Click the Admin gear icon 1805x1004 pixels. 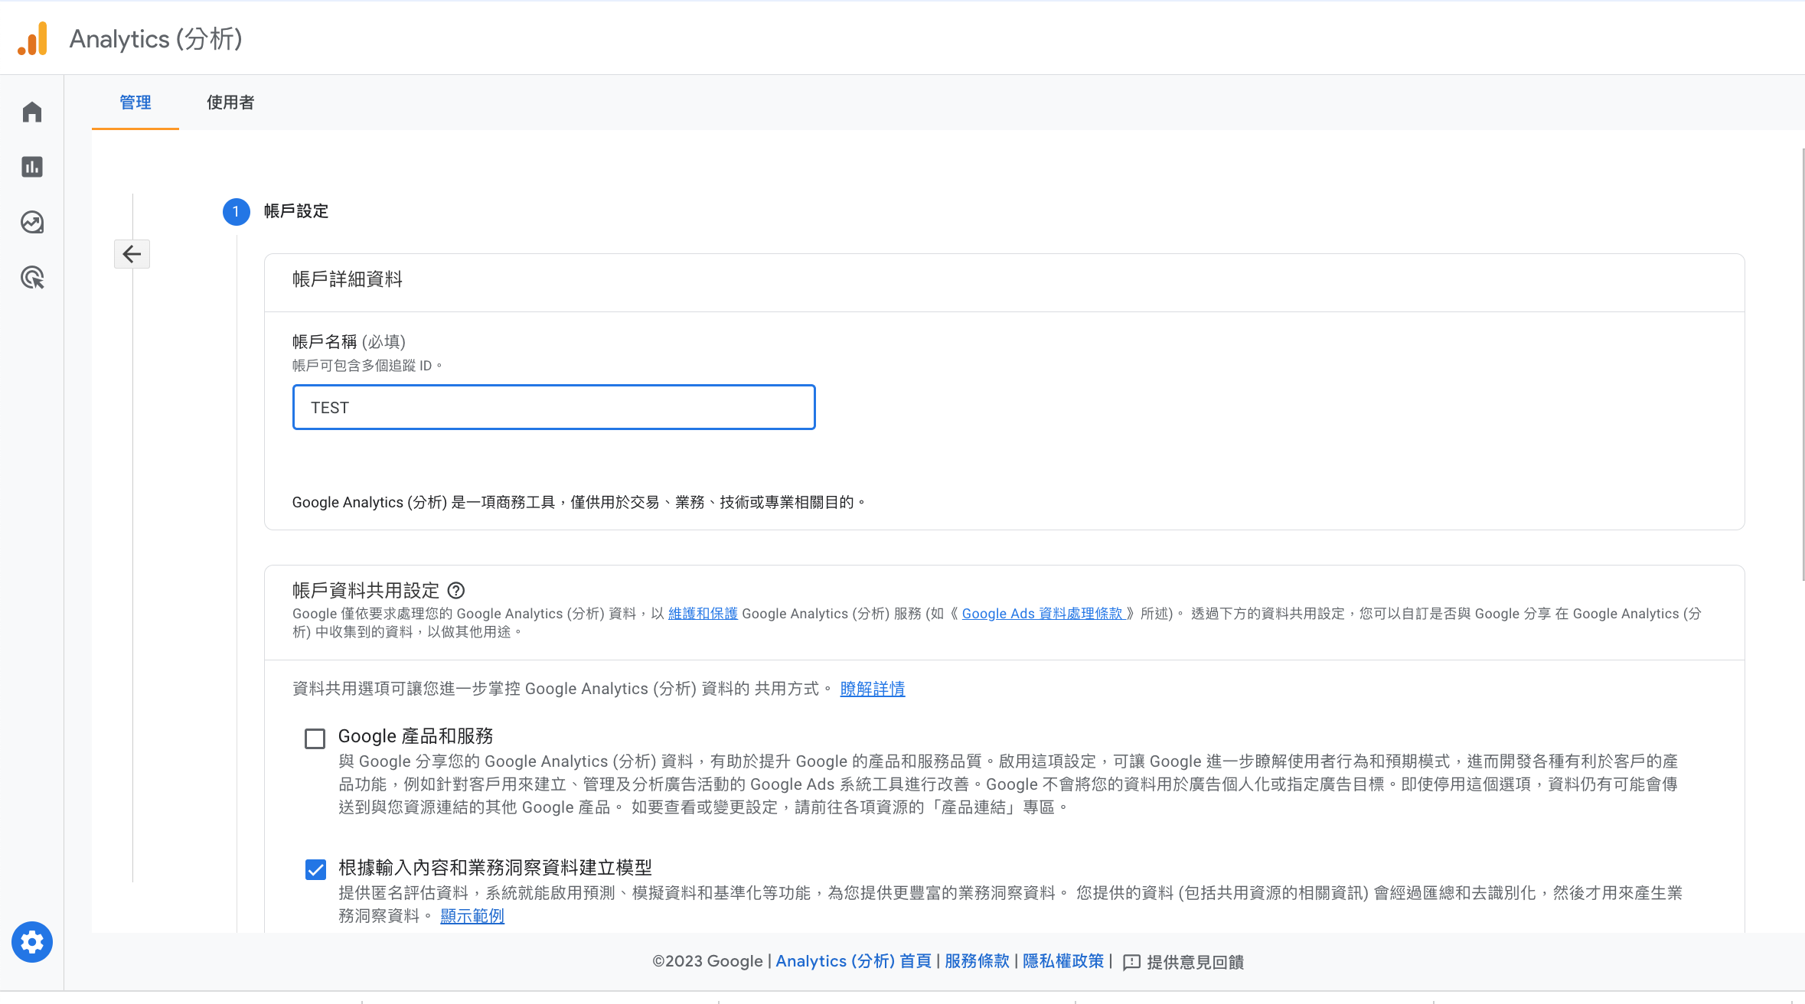click(x=32, y=942)
